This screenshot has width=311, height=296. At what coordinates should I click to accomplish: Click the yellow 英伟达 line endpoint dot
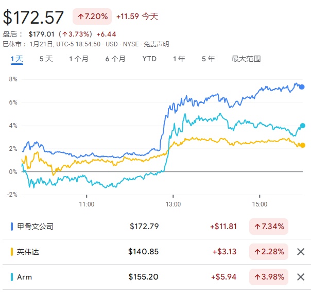302,145
